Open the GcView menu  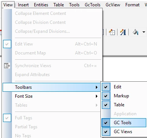[113, 5]
